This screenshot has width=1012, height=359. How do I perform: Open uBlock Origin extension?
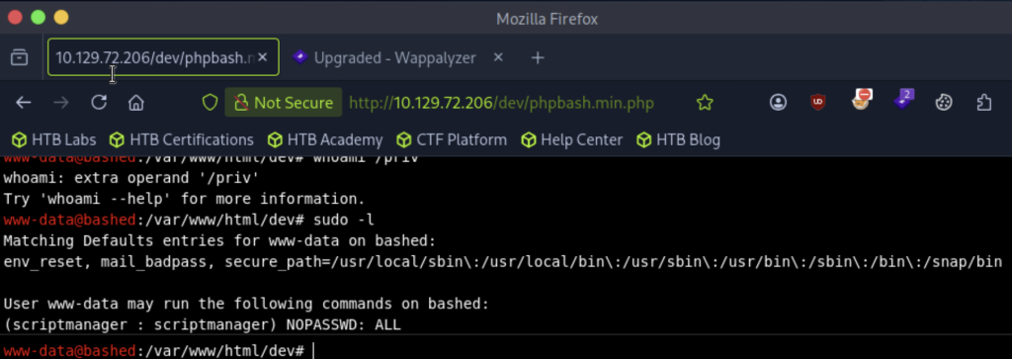818,102
